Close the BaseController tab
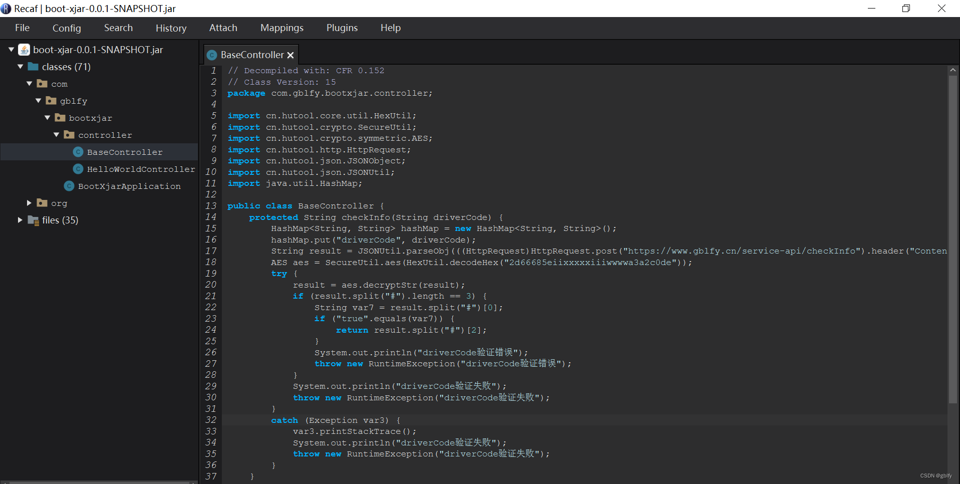960x484 pixels. (290, 55)
